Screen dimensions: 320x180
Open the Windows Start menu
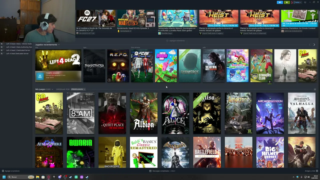click(x=4, y=177)
